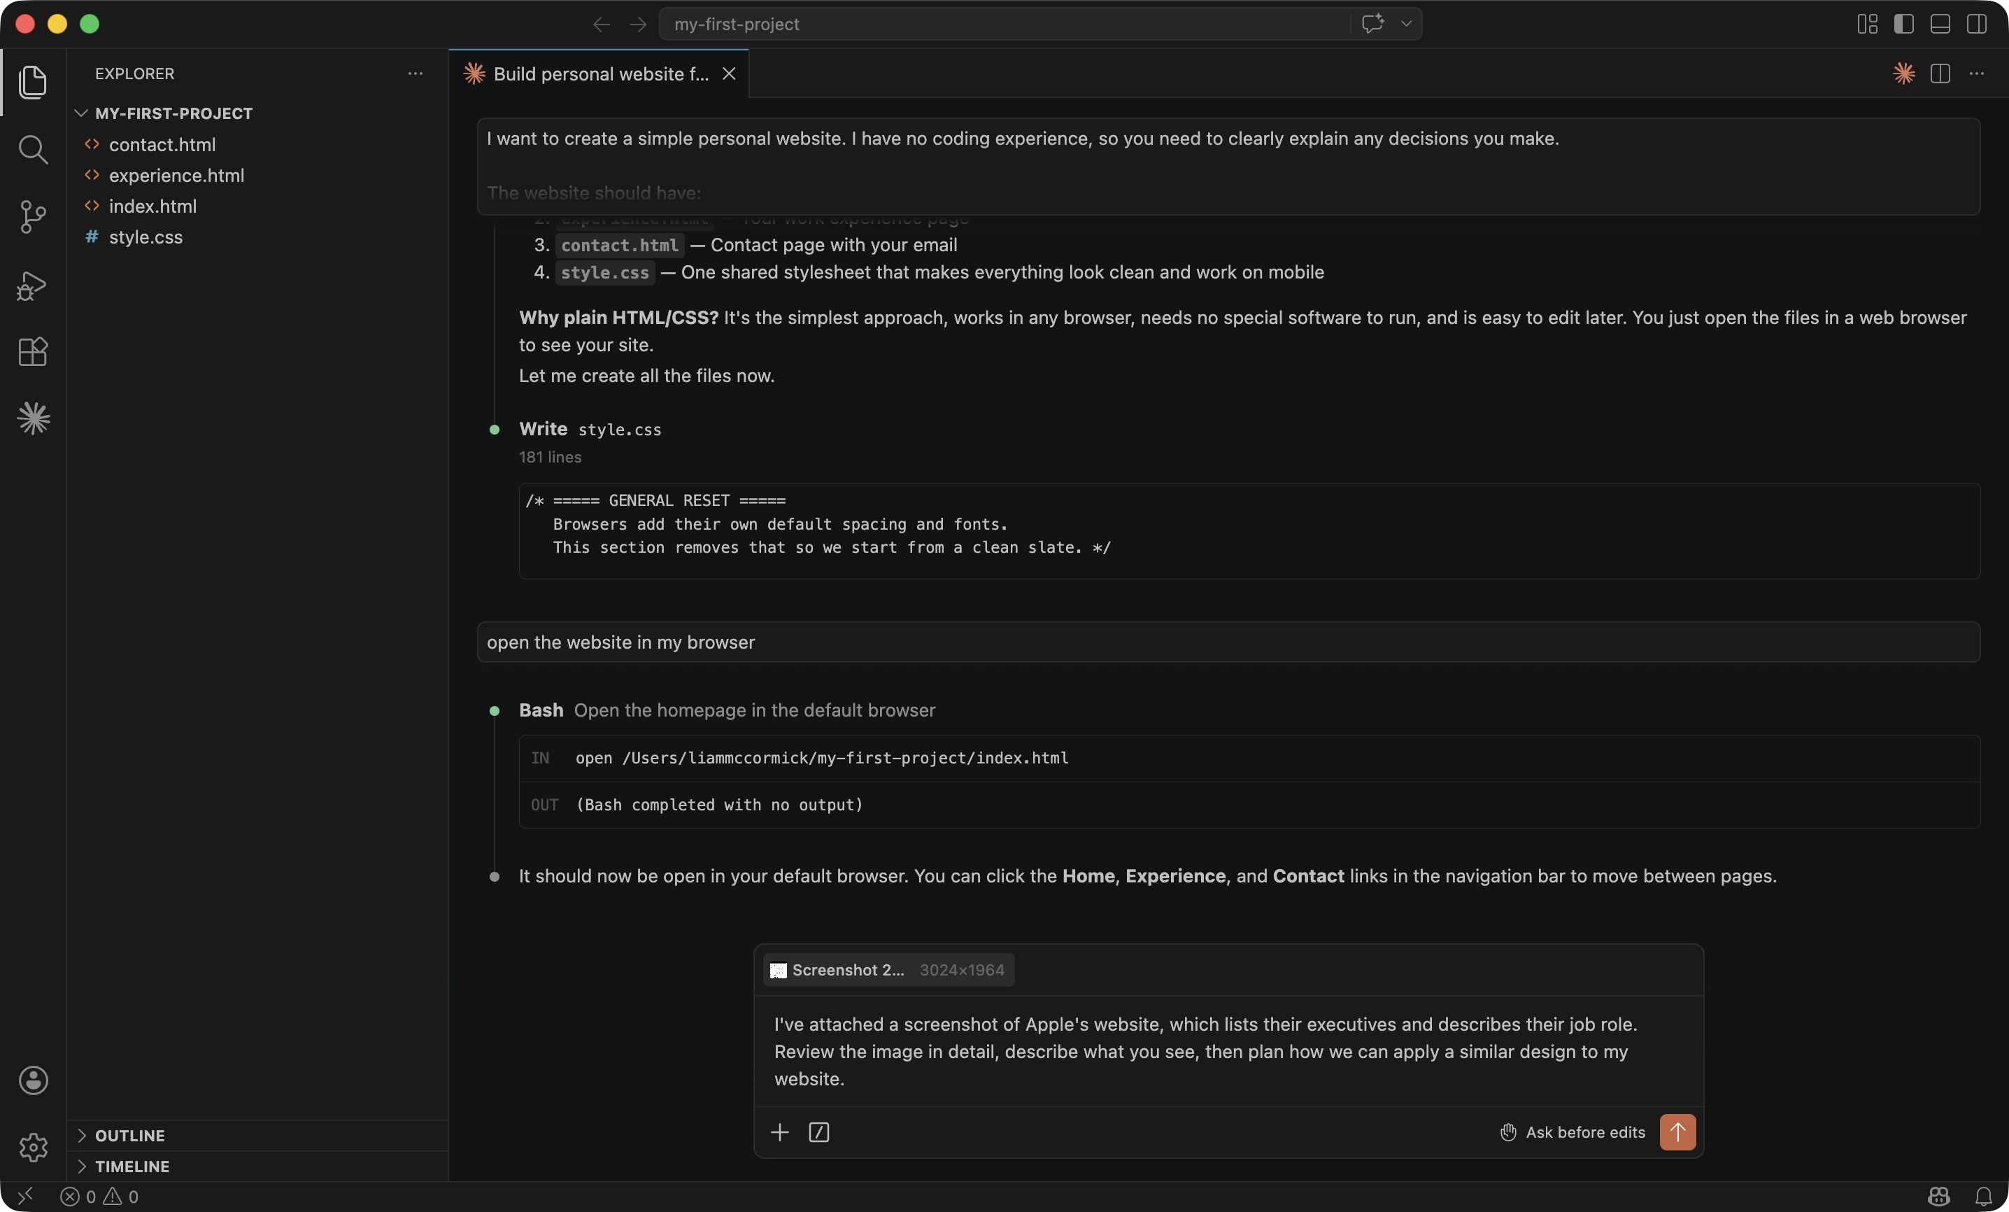Open the Search view in activity bar
This screenshot has width=2009, height=1212.
click(33, 149)
